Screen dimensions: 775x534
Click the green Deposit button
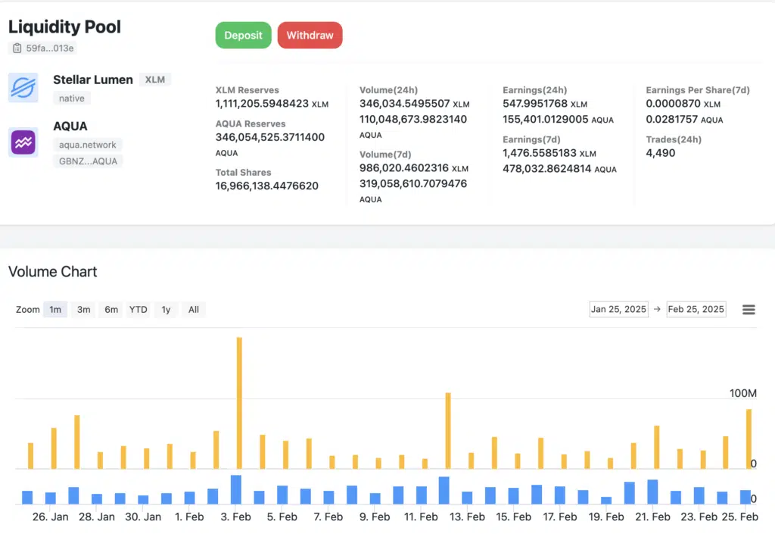[x=243, y=35]
